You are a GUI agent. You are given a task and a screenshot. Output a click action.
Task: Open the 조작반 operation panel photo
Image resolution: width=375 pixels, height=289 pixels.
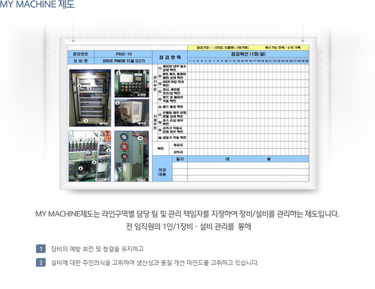[x=132, y=84]
